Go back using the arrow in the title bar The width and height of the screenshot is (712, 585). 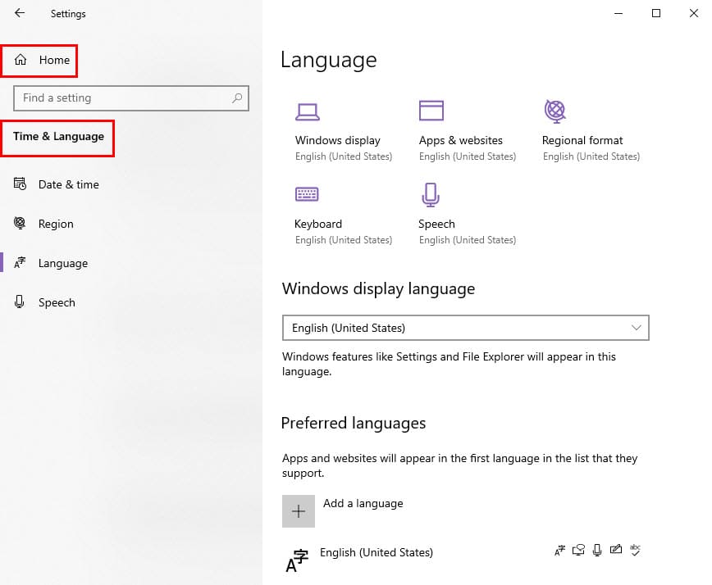pos(20,13)
